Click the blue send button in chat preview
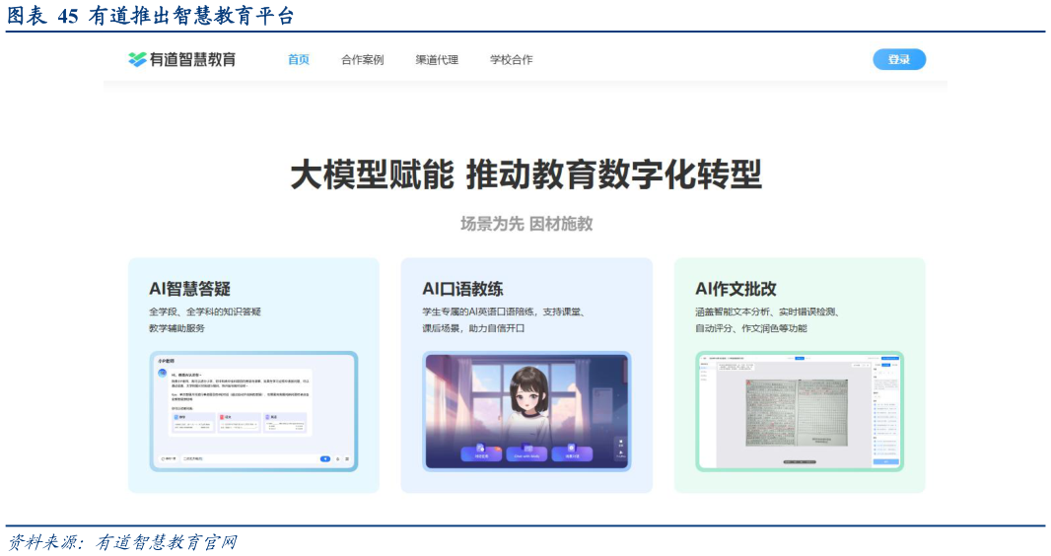The height and width of the screenshot is (556, 1051). (325, 458)
